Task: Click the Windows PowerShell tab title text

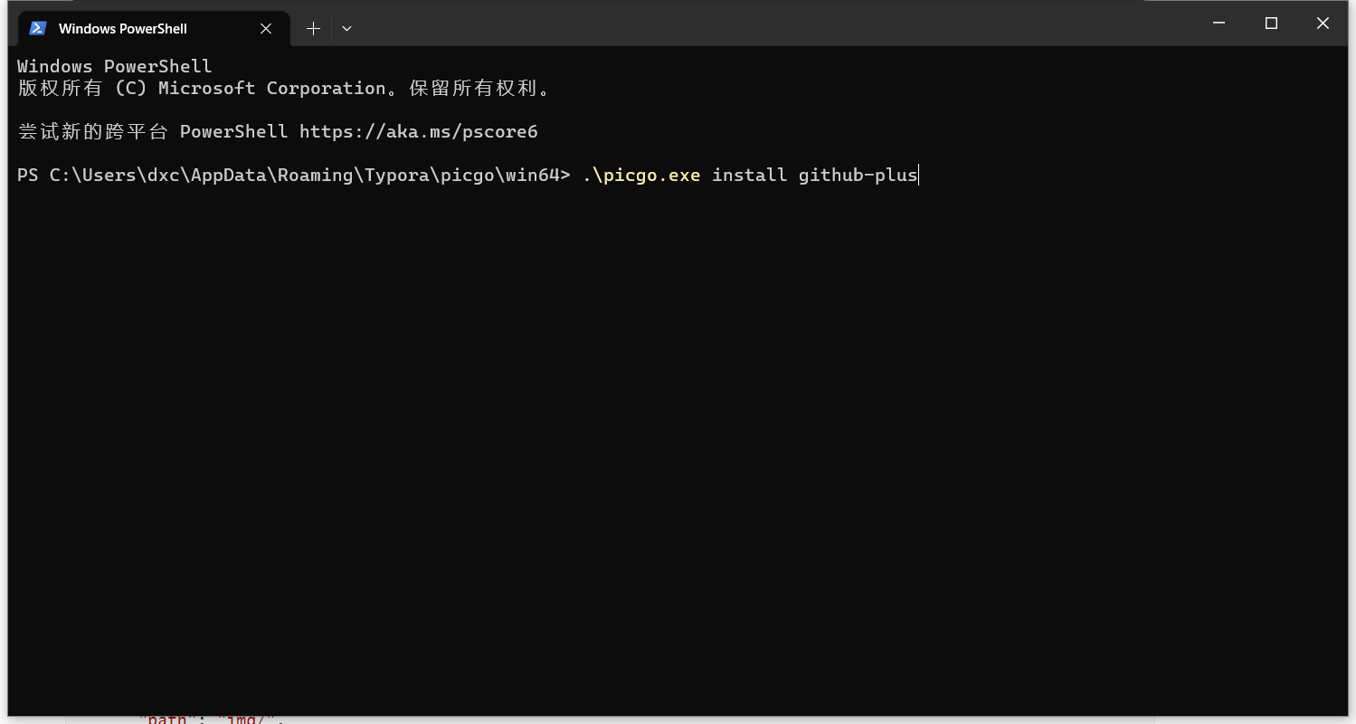Action: 122,28
